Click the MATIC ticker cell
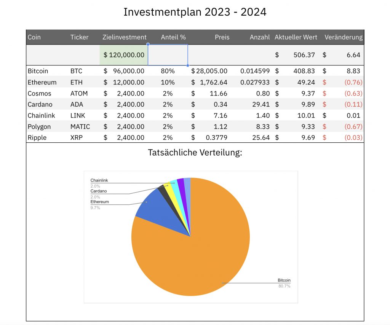 [x=80, y=127]
